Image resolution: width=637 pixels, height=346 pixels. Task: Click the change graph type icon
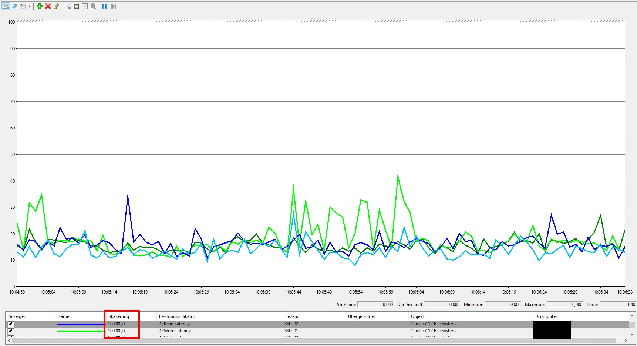tap(23, 6)
